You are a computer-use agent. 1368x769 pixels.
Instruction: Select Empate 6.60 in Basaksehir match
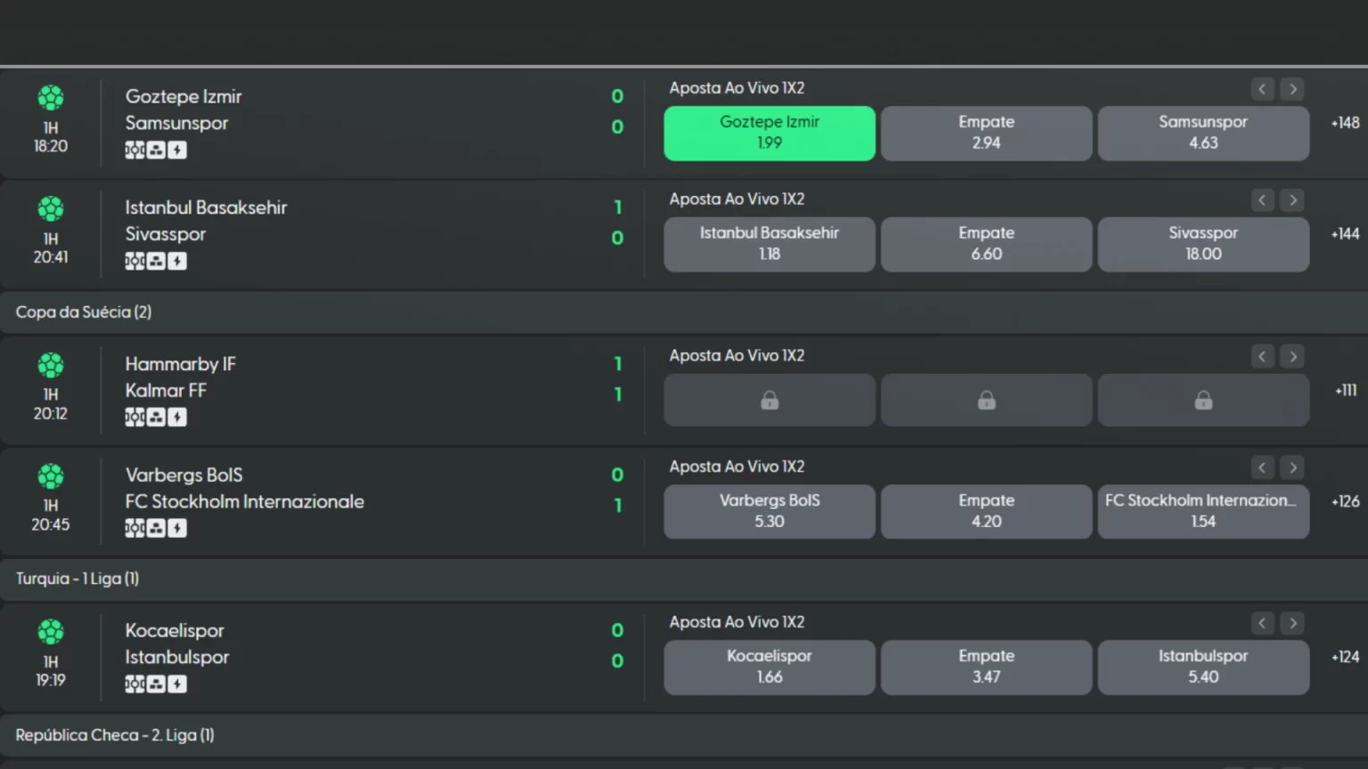(986, 244)
